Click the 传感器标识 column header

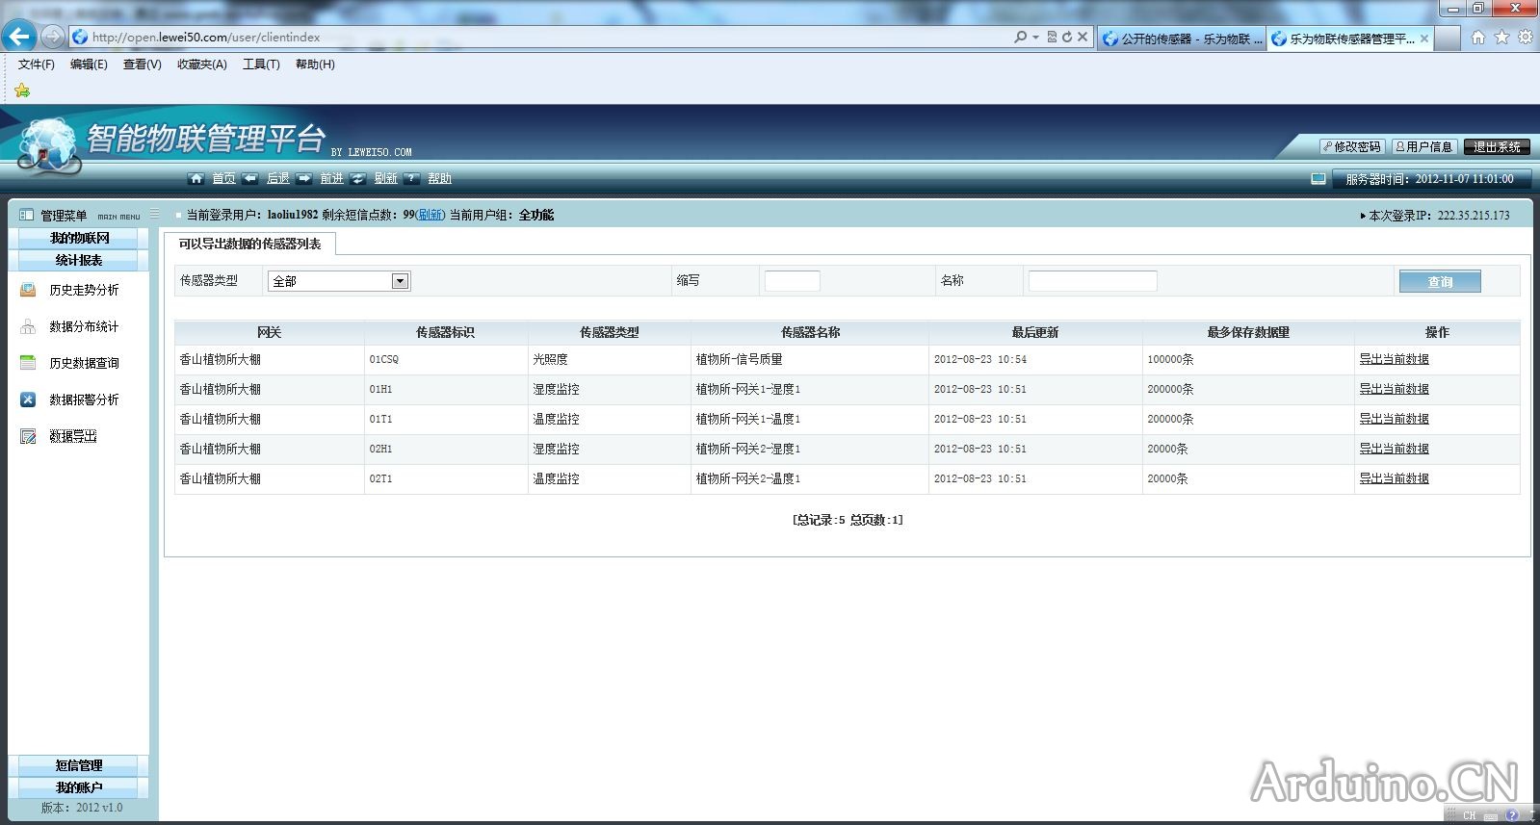445,332
